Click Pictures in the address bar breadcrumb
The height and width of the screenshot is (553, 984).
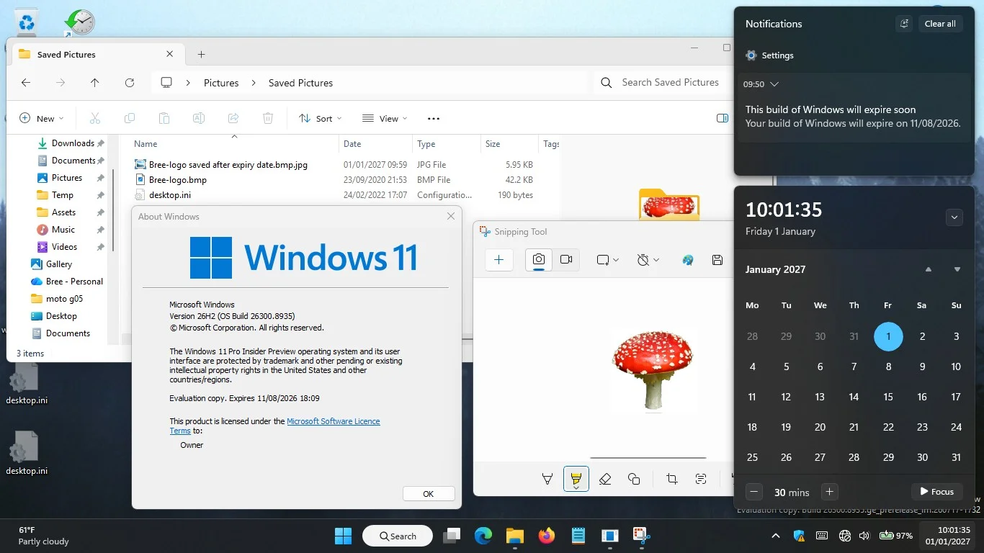[221, 83]
